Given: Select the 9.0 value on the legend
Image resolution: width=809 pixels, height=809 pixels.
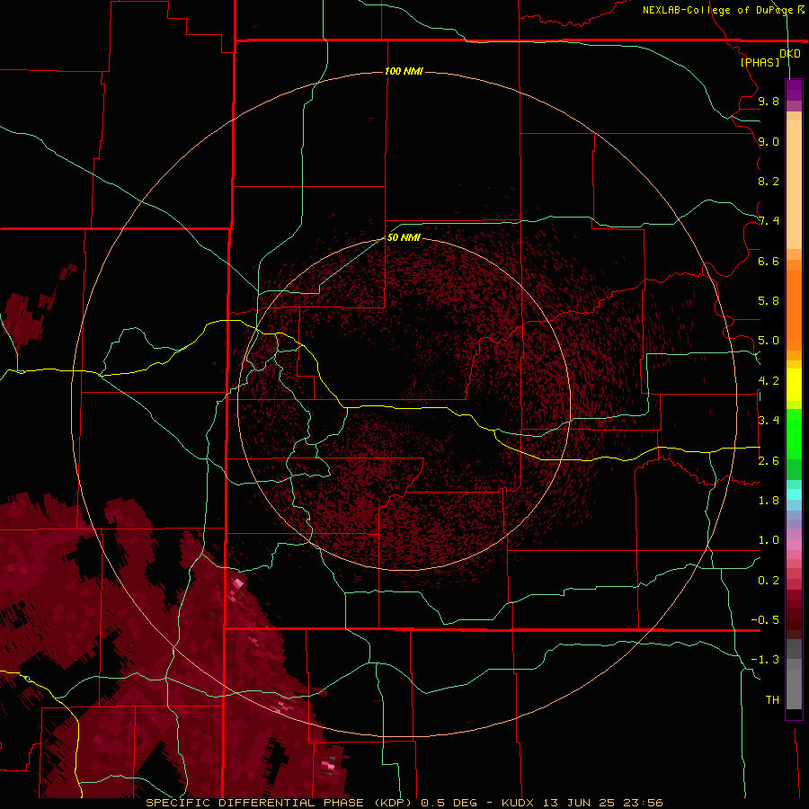Looking at the screenshot, I should [x=769, y=141].
